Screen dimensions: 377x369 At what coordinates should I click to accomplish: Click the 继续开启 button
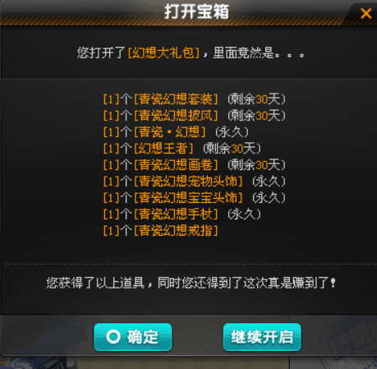[x=262, y=337]
